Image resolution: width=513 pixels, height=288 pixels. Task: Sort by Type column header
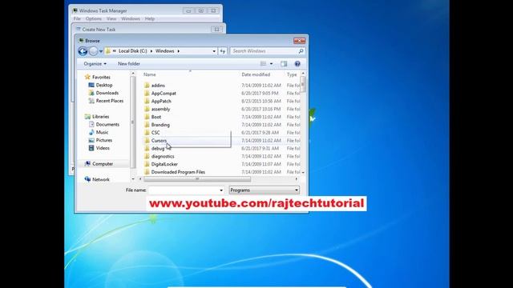point(292,74)
